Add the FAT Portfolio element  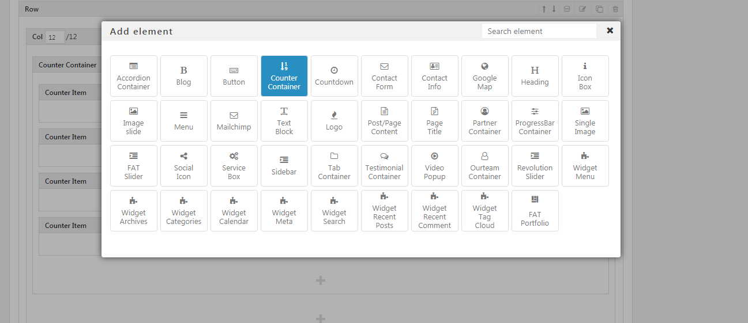pos(535,211)
